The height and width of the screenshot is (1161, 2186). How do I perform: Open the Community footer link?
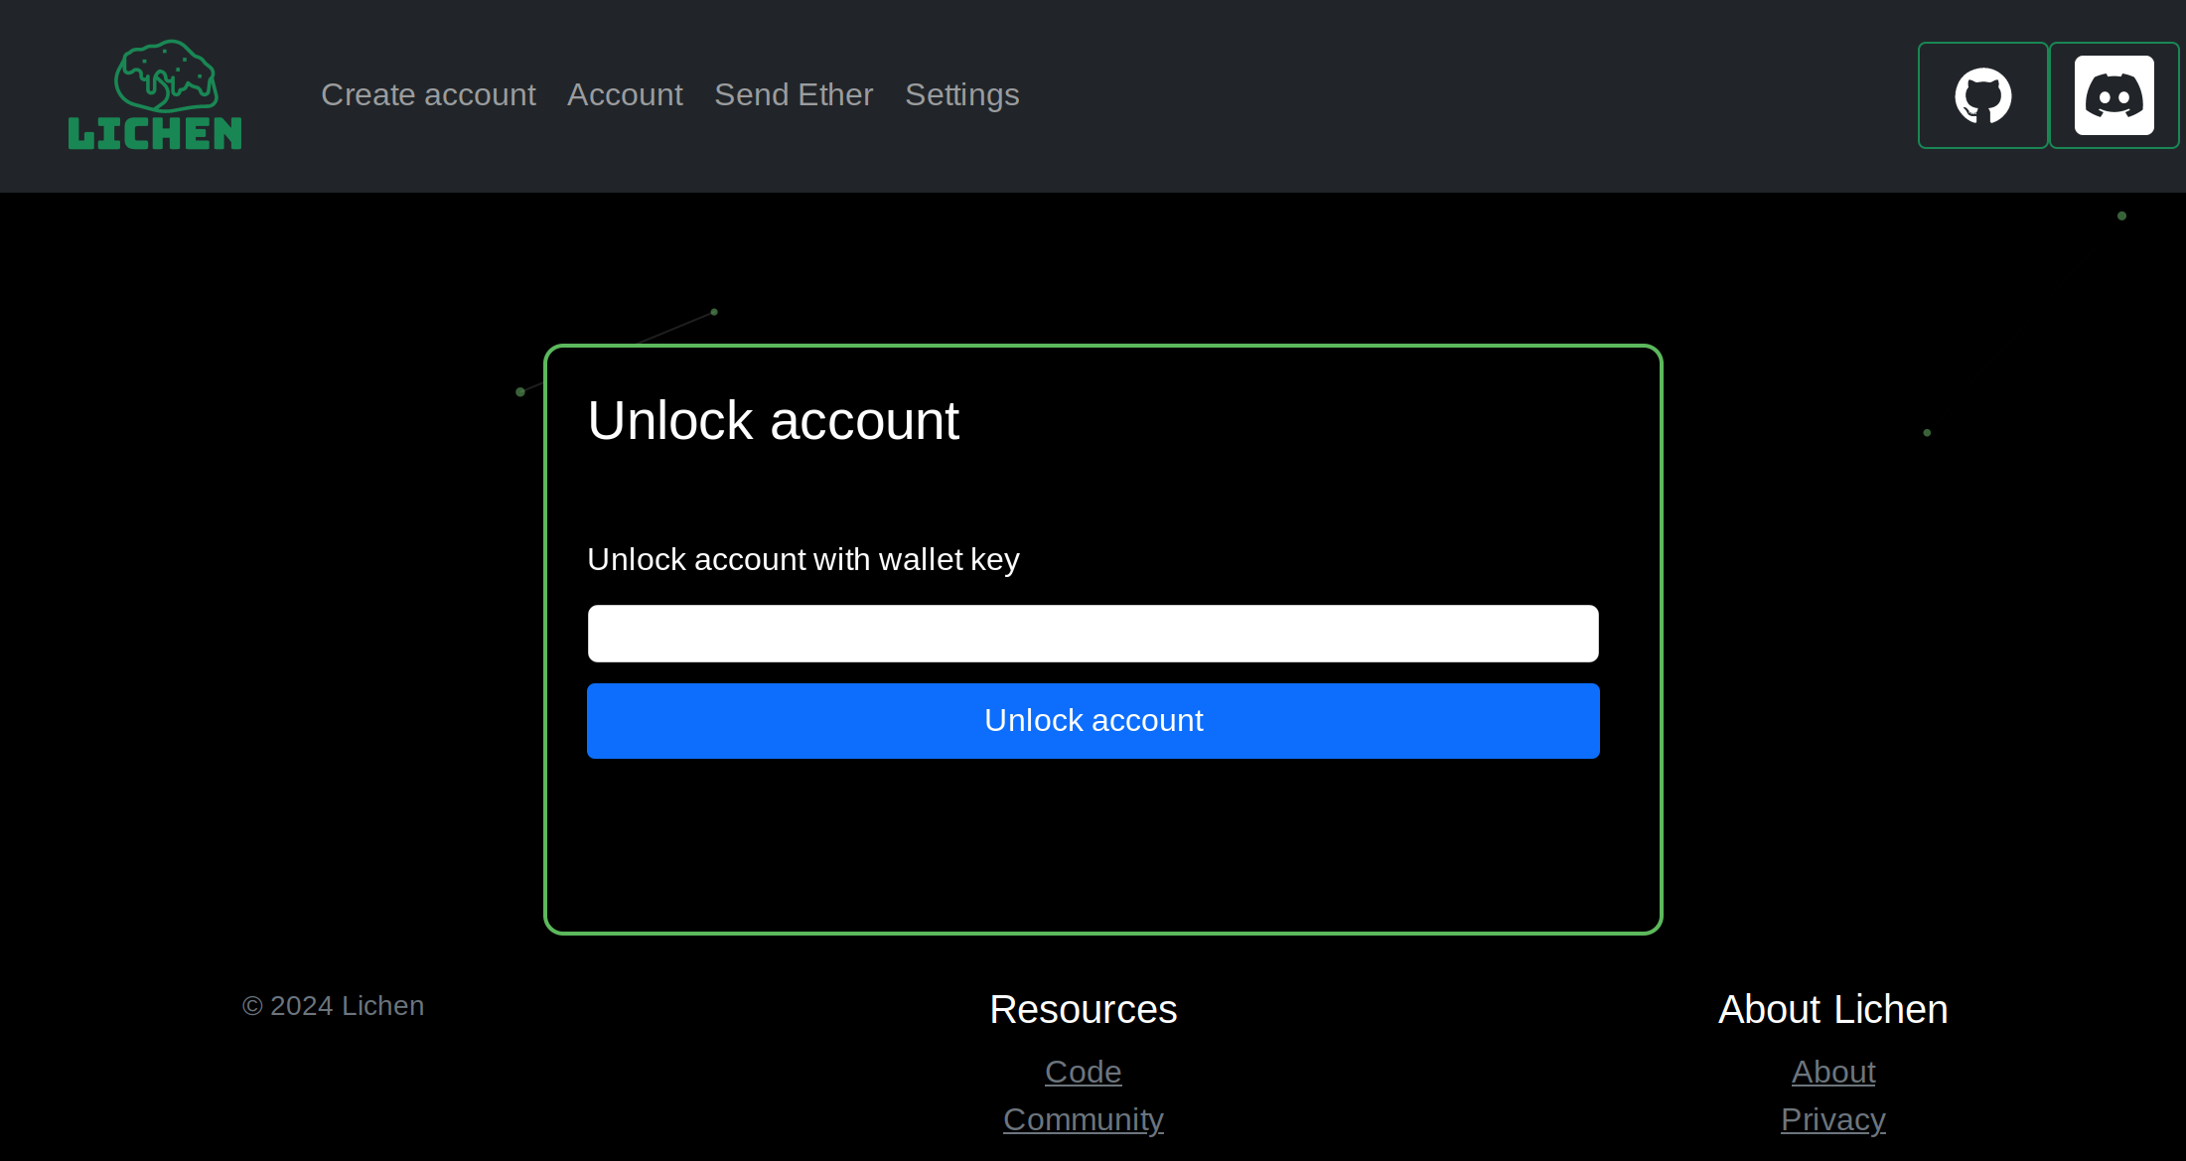pos(1083,1119)
